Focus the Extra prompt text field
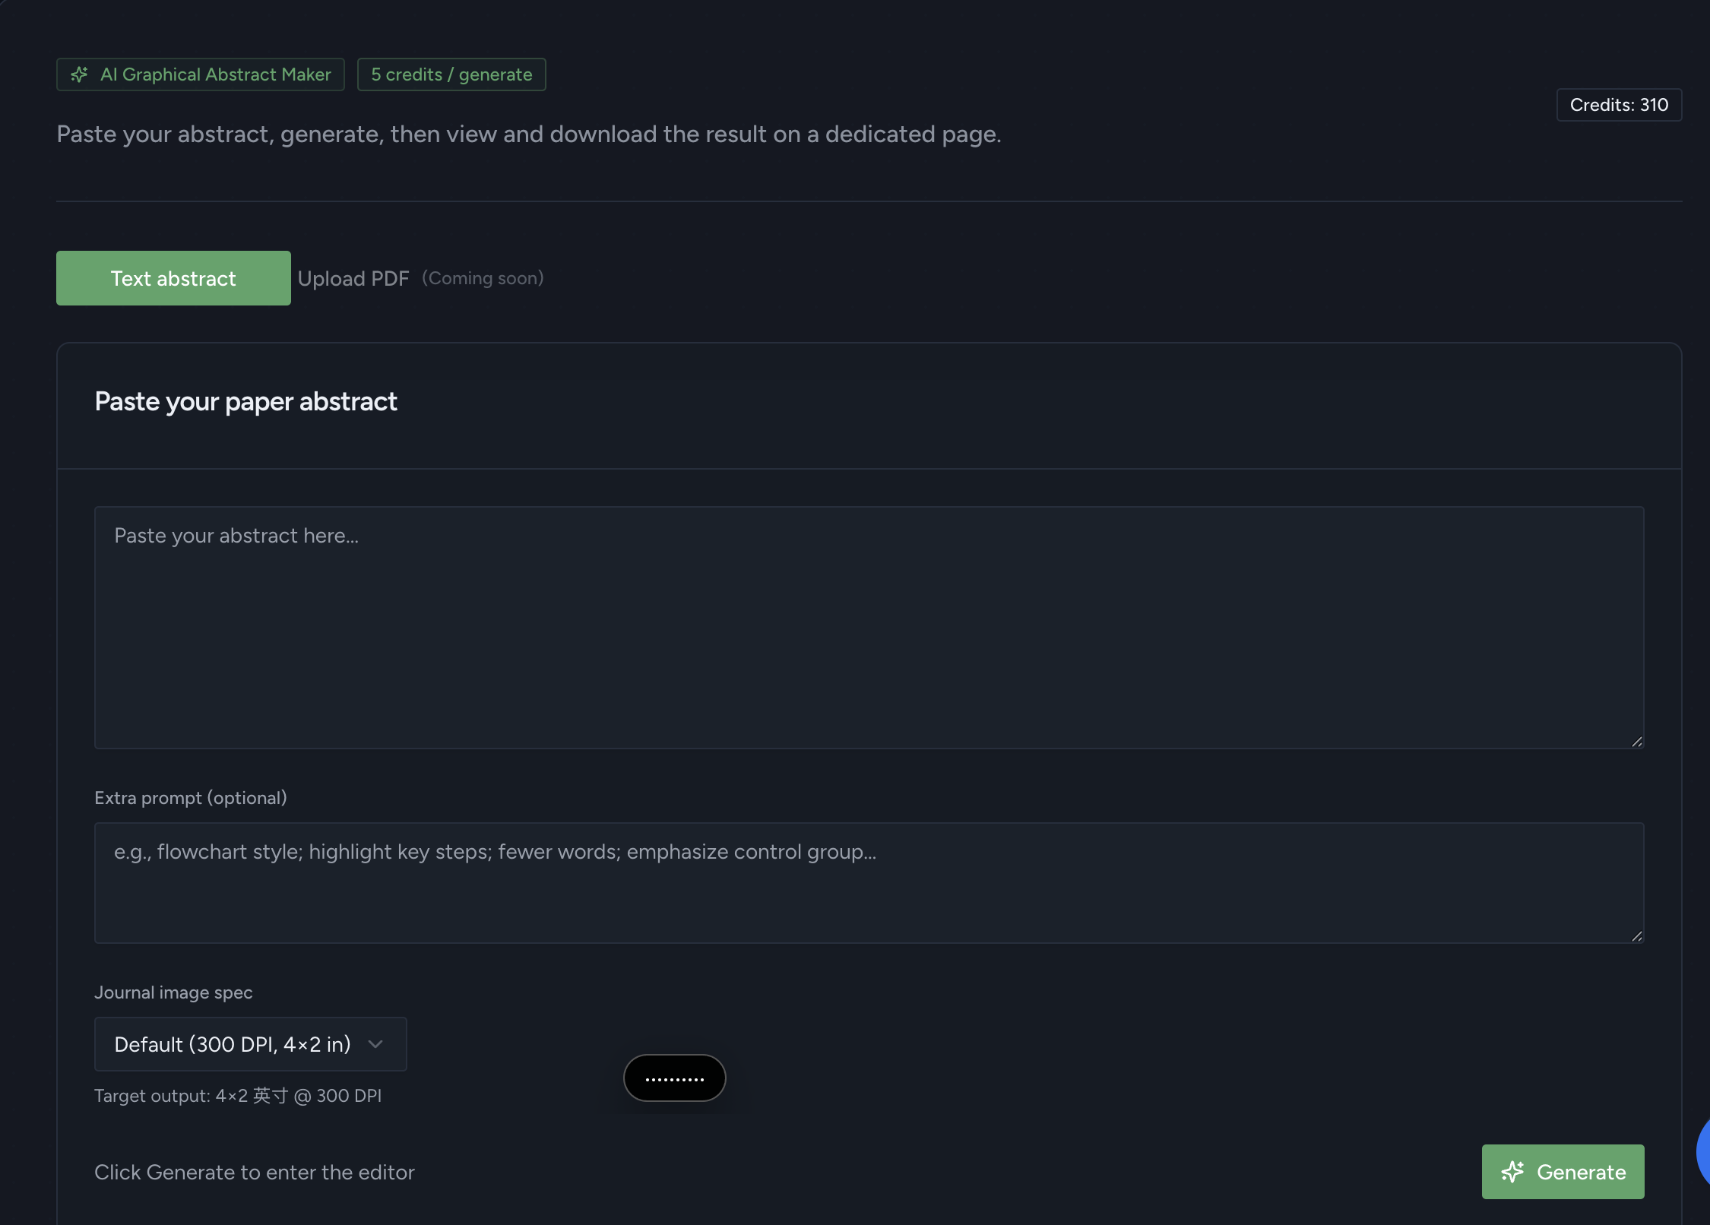This screenshot has height=1225, width=1710. [869, 882]
